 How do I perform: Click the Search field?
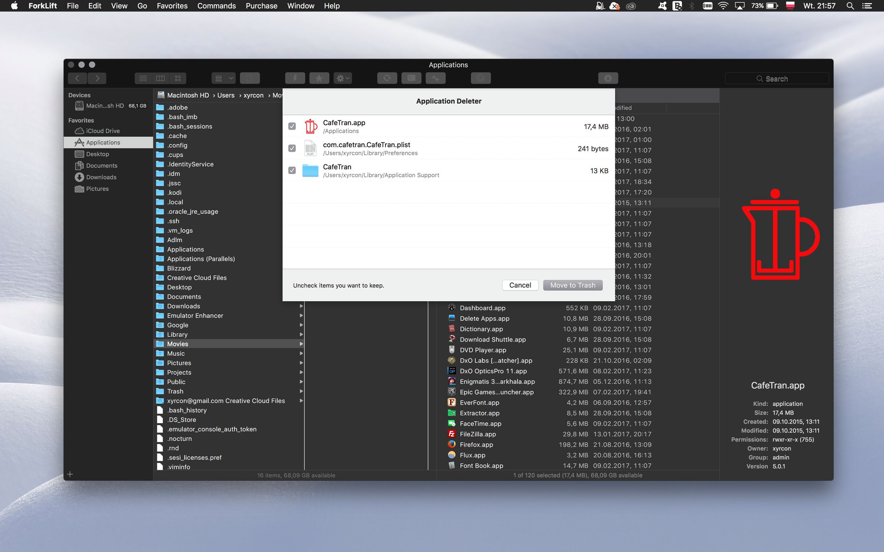777,79
